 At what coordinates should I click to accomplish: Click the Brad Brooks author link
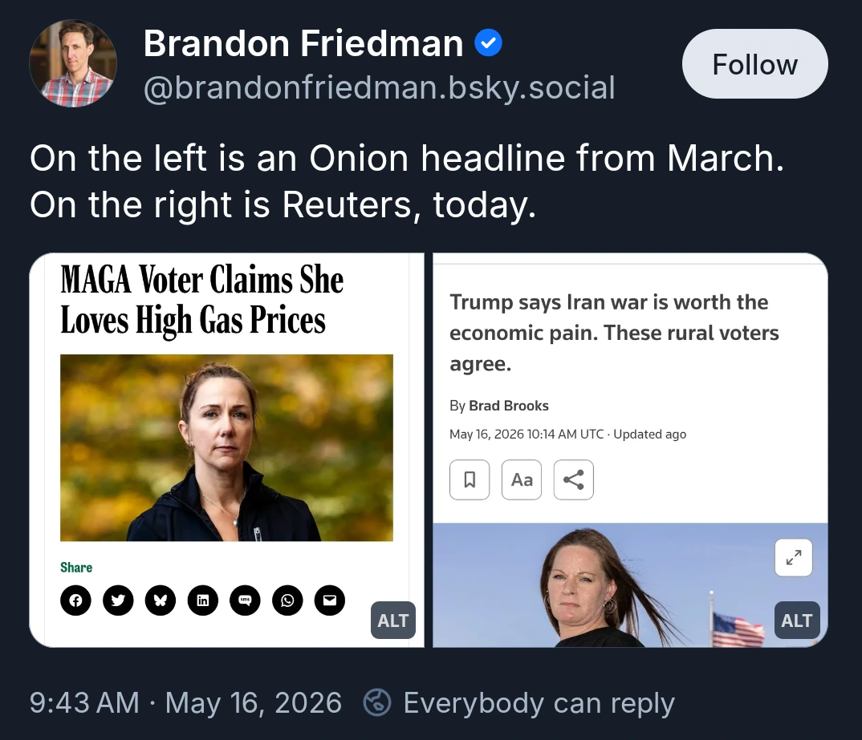point(509,406)
